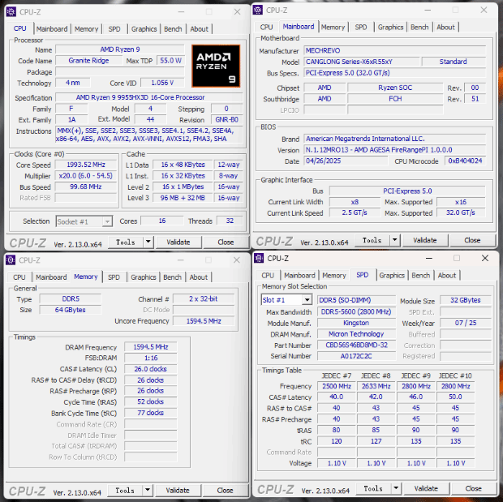This screenshot has width=503, height=502.
Task: Click Tools button in the Memory window
Action: (125, 490)
